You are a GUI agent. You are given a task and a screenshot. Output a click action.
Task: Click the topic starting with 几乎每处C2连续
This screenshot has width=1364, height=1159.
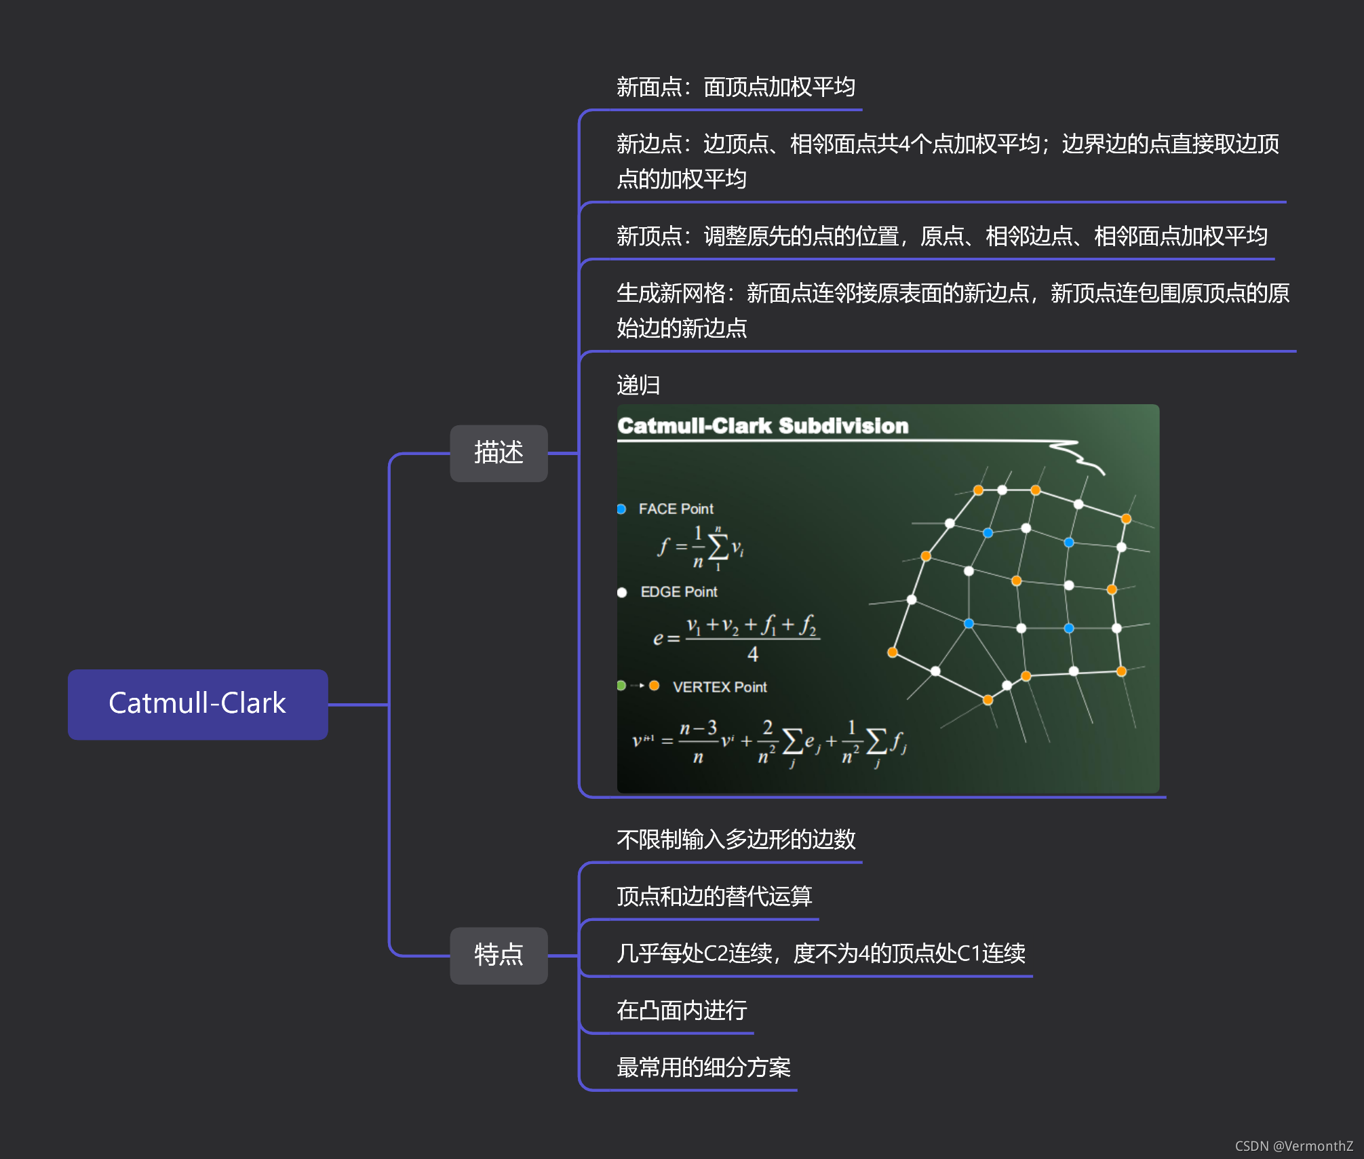[821, 954]
